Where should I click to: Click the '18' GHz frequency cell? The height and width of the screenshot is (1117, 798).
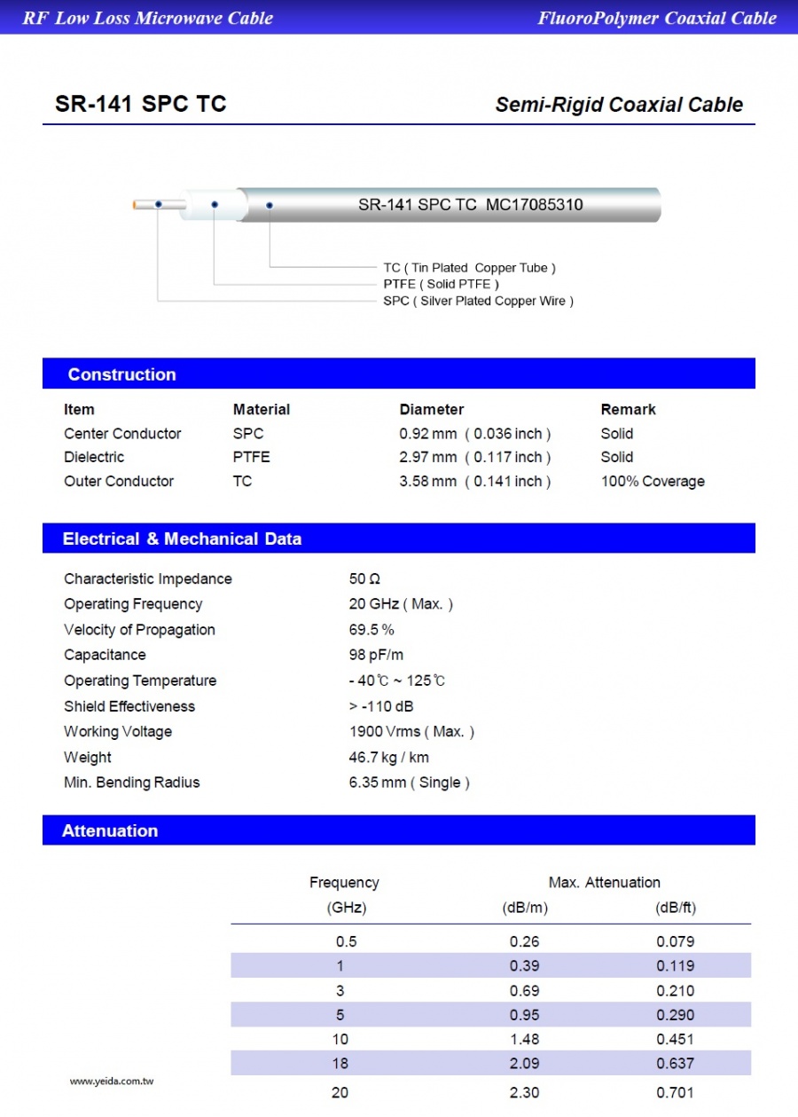tap(340, 1063)
